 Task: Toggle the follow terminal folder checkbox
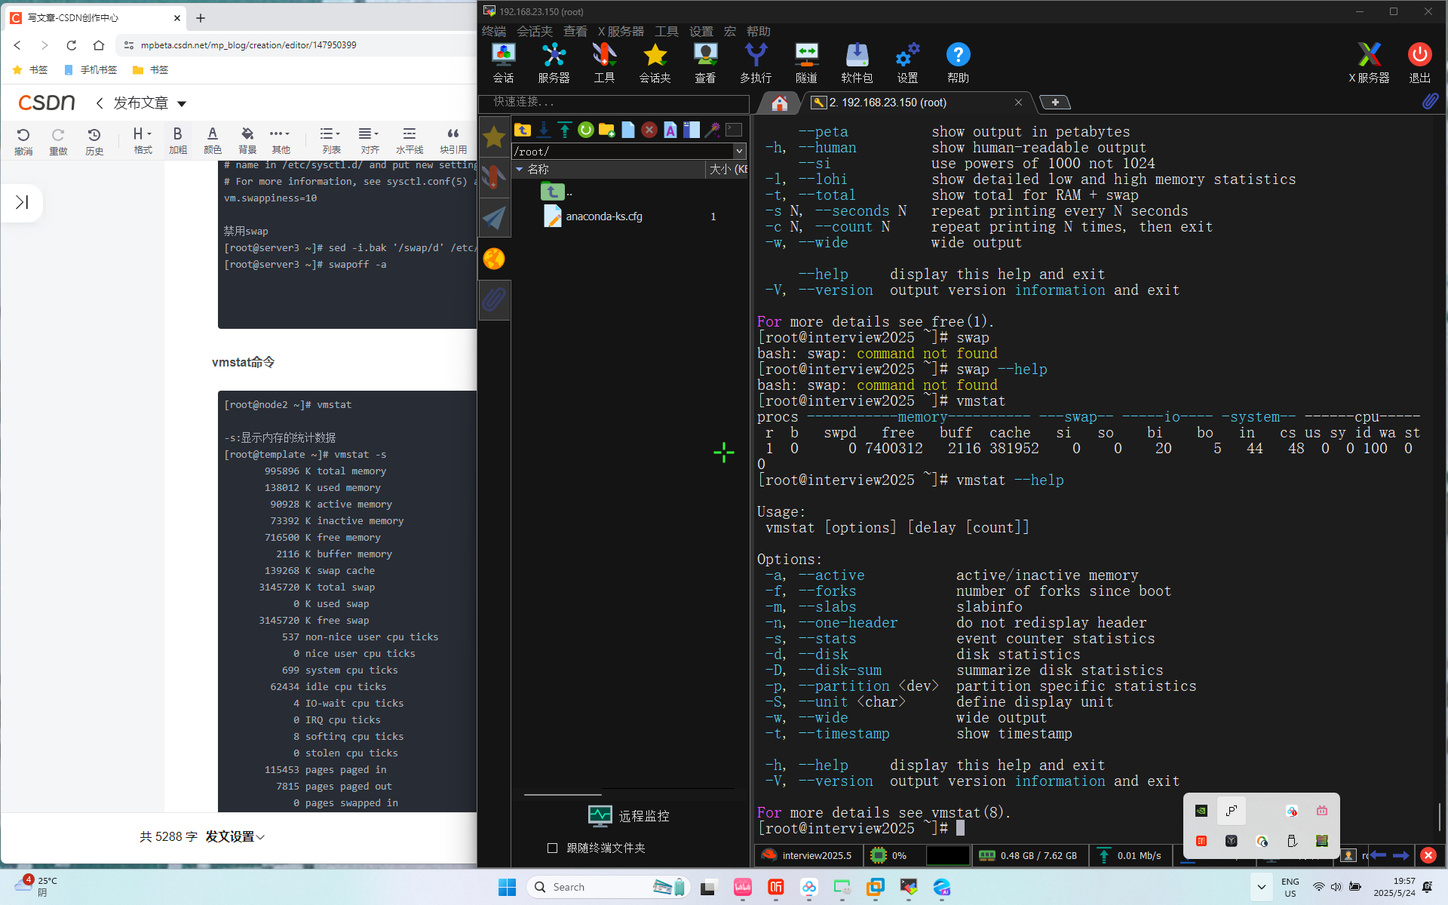552,848
